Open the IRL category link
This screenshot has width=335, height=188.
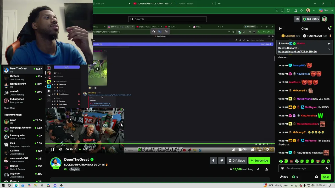click(x=66, y=169)
